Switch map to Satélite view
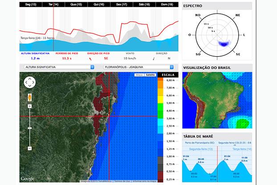Image resolution: width=277 pixels, height=185 pixels. 150,75
